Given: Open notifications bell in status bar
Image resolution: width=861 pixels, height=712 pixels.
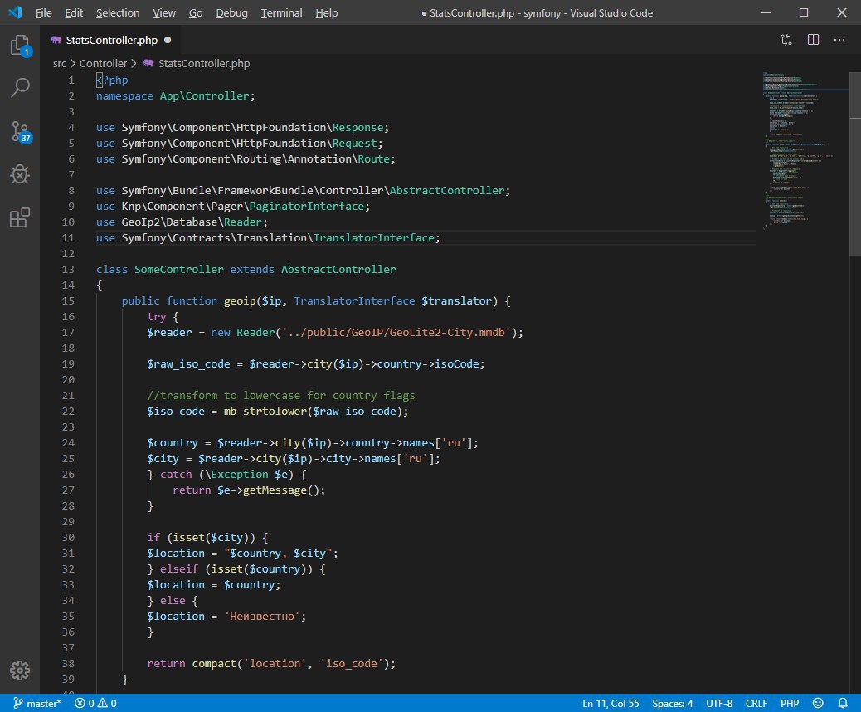Looking at the screenshot, I should tap(843, 703).
